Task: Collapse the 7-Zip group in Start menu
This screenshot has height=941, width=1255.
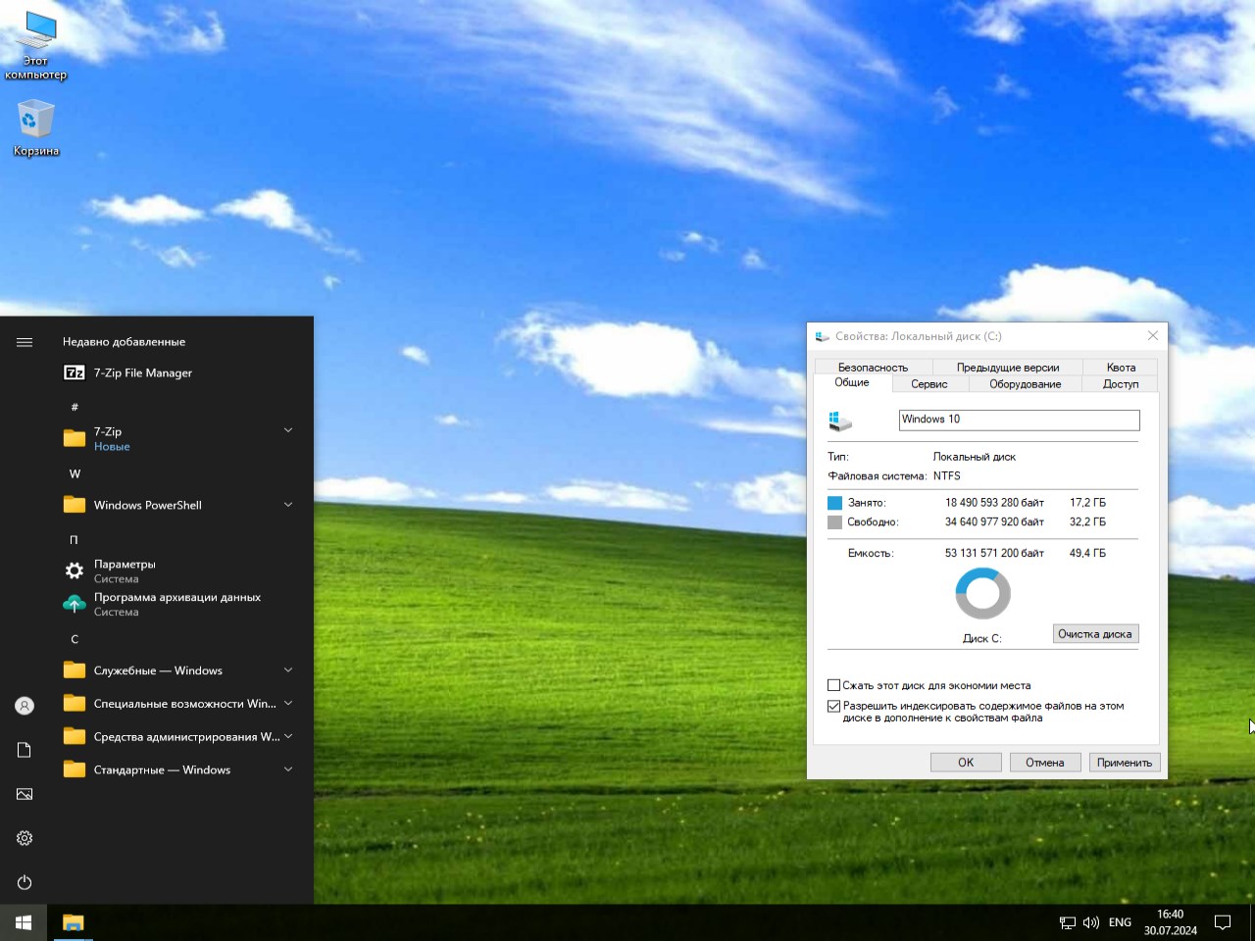Action: [287, 430]
